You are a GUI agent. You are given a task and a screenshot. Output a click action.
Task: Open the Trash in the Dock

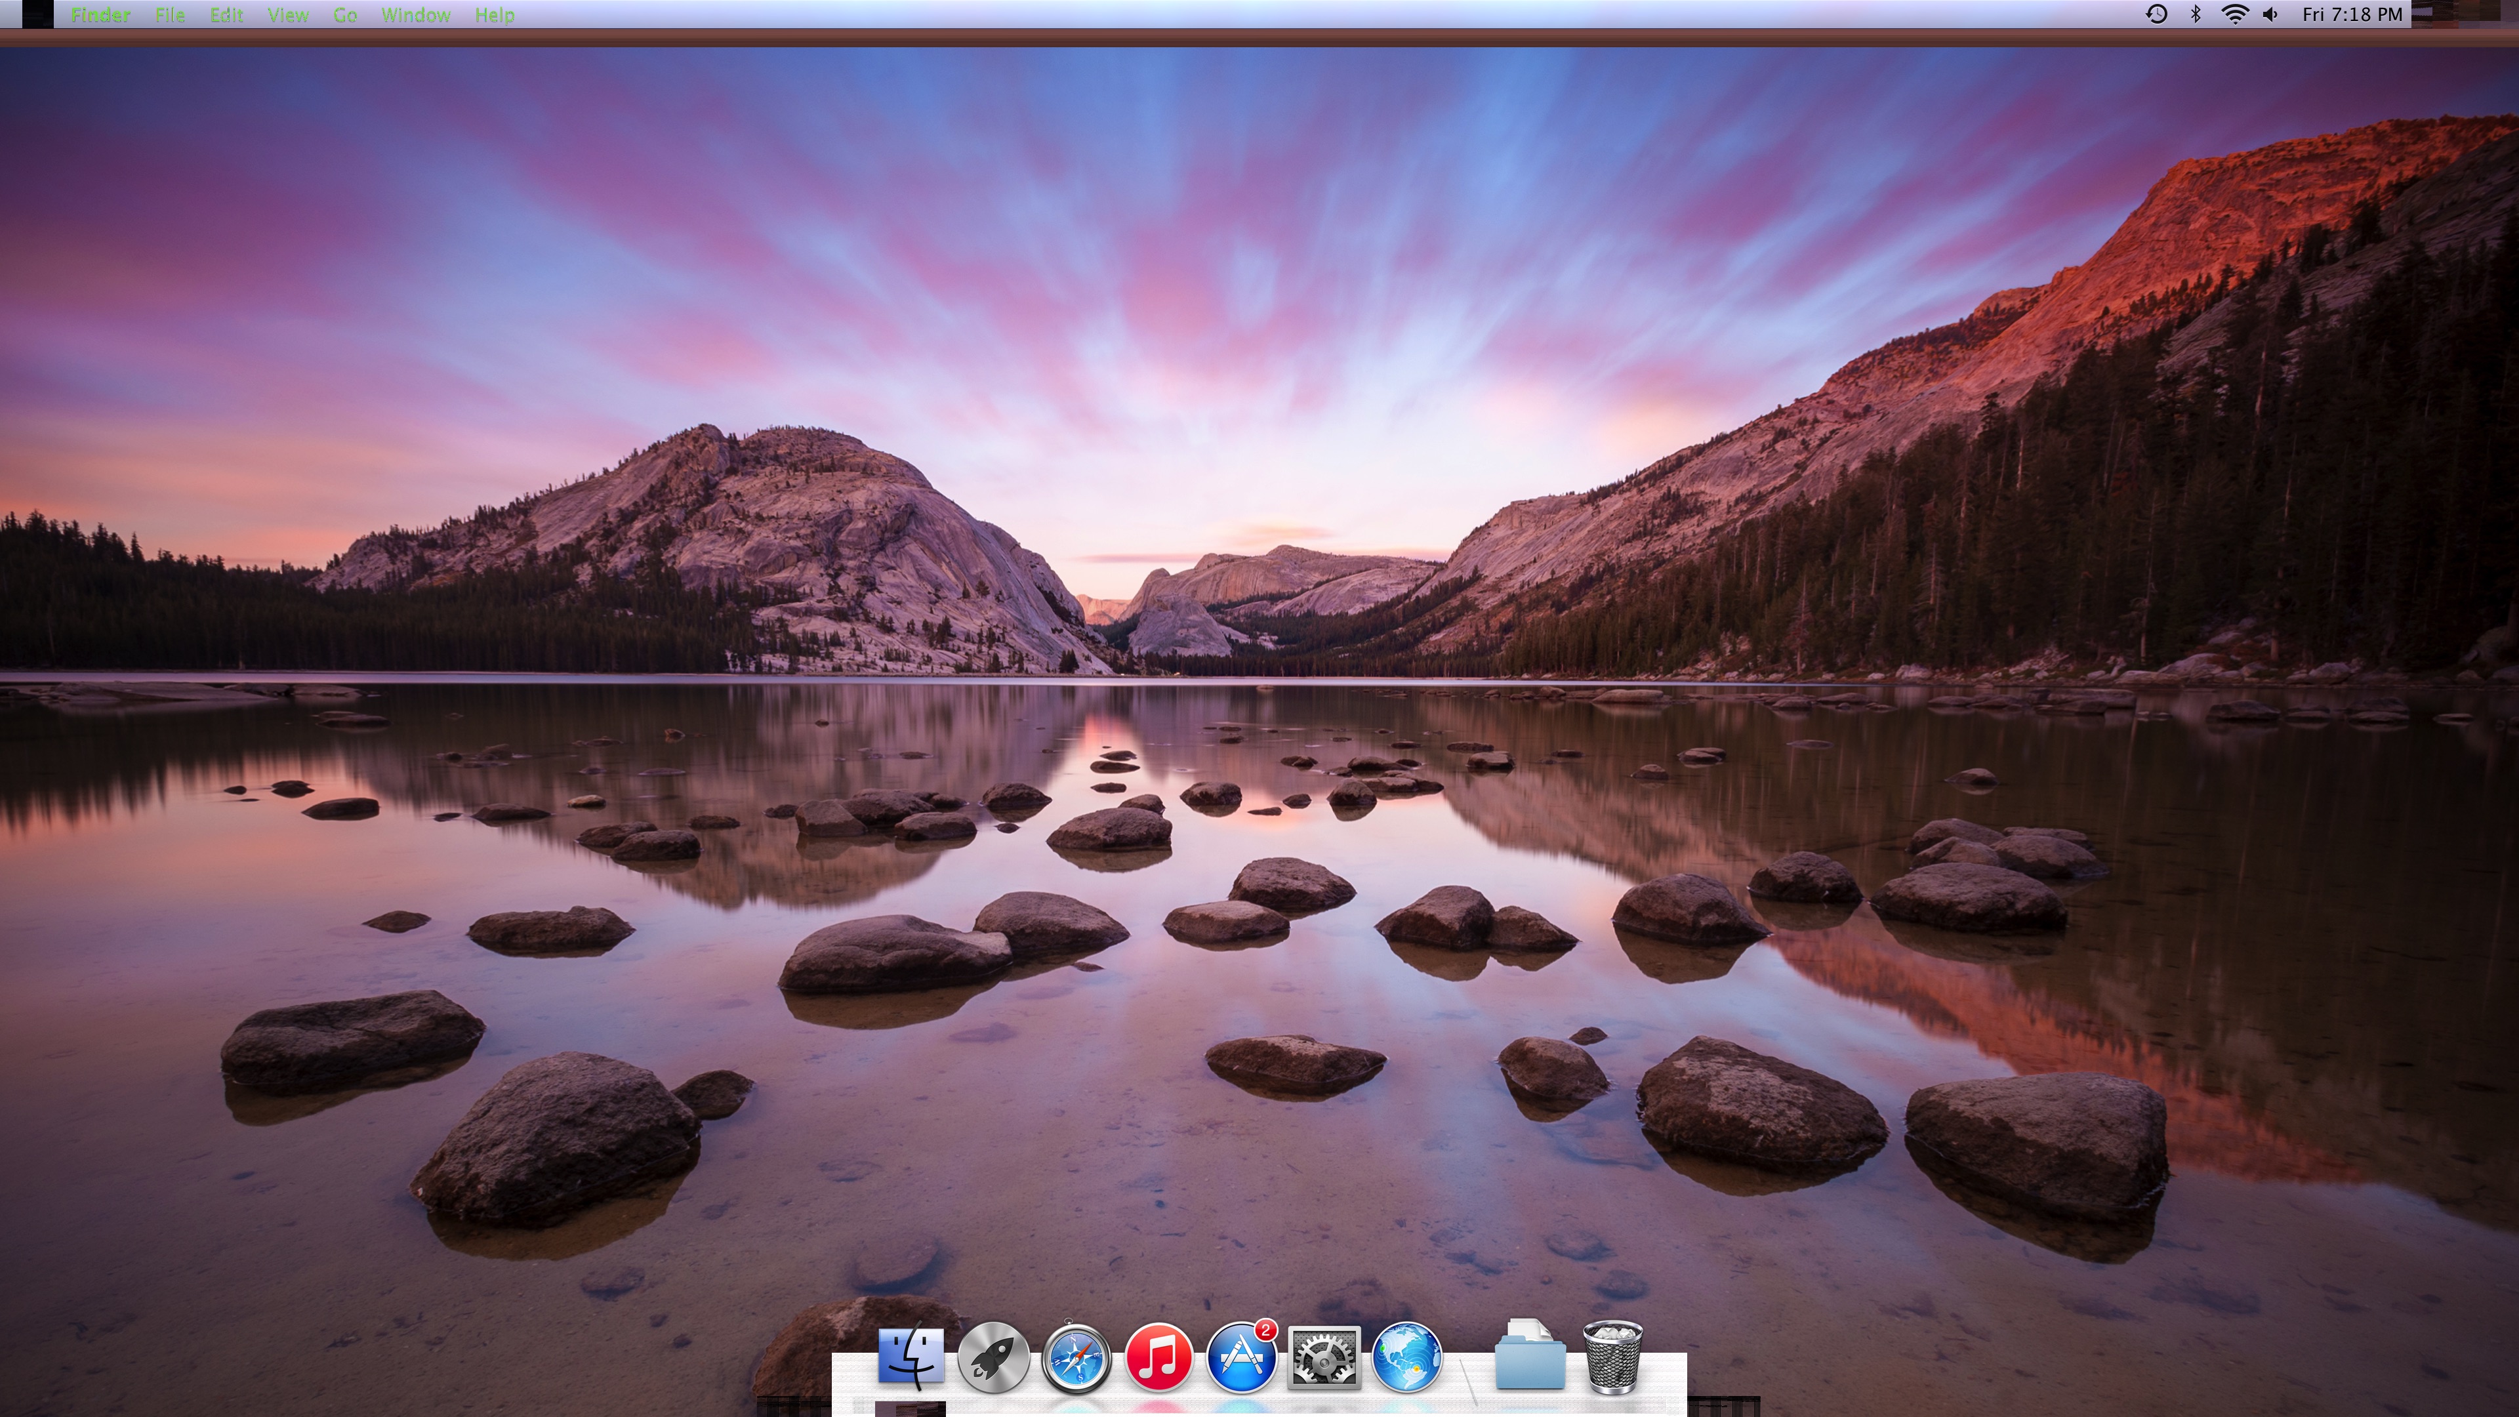(1612, 1357)
